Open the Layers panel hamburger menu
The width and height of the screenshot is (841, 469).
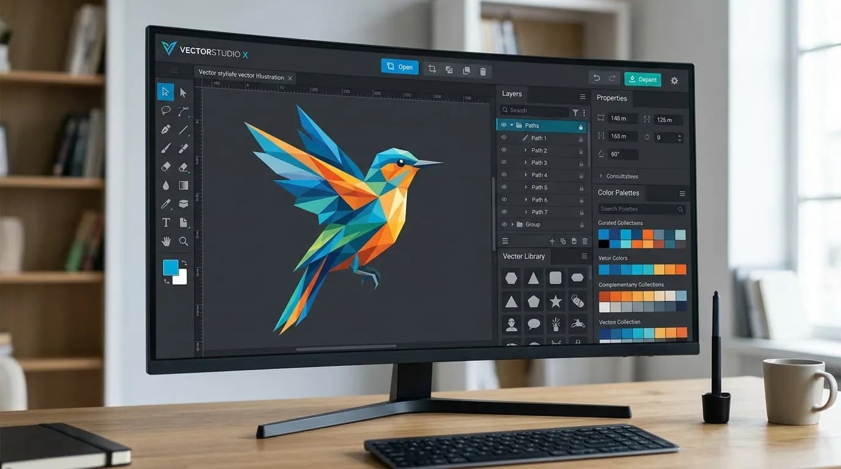(x=582, y=96)
